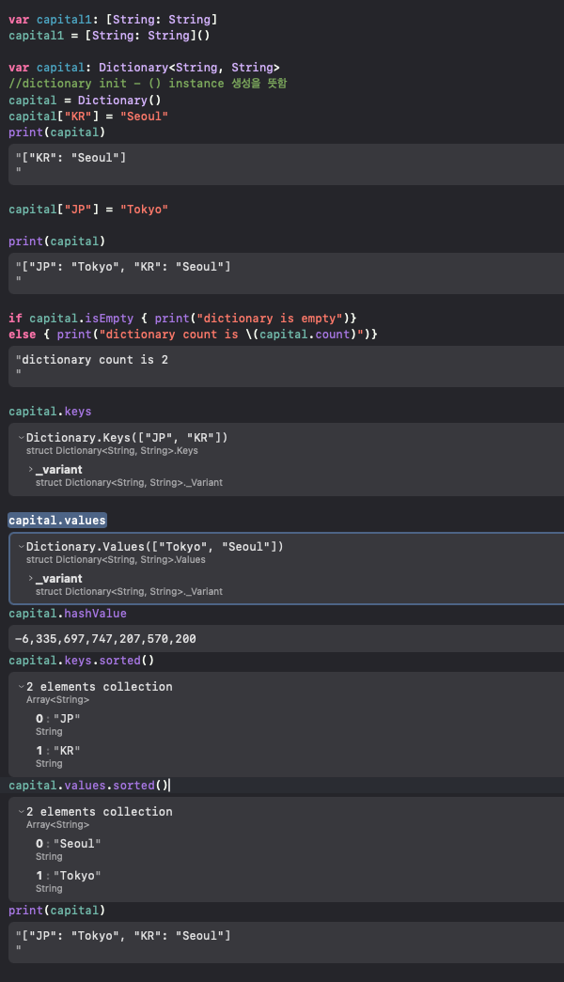This screenshot has width=564, height=982.
Task: Select element 1 "Tokyo" in sorted values
Action: click(x=69, y=876)
